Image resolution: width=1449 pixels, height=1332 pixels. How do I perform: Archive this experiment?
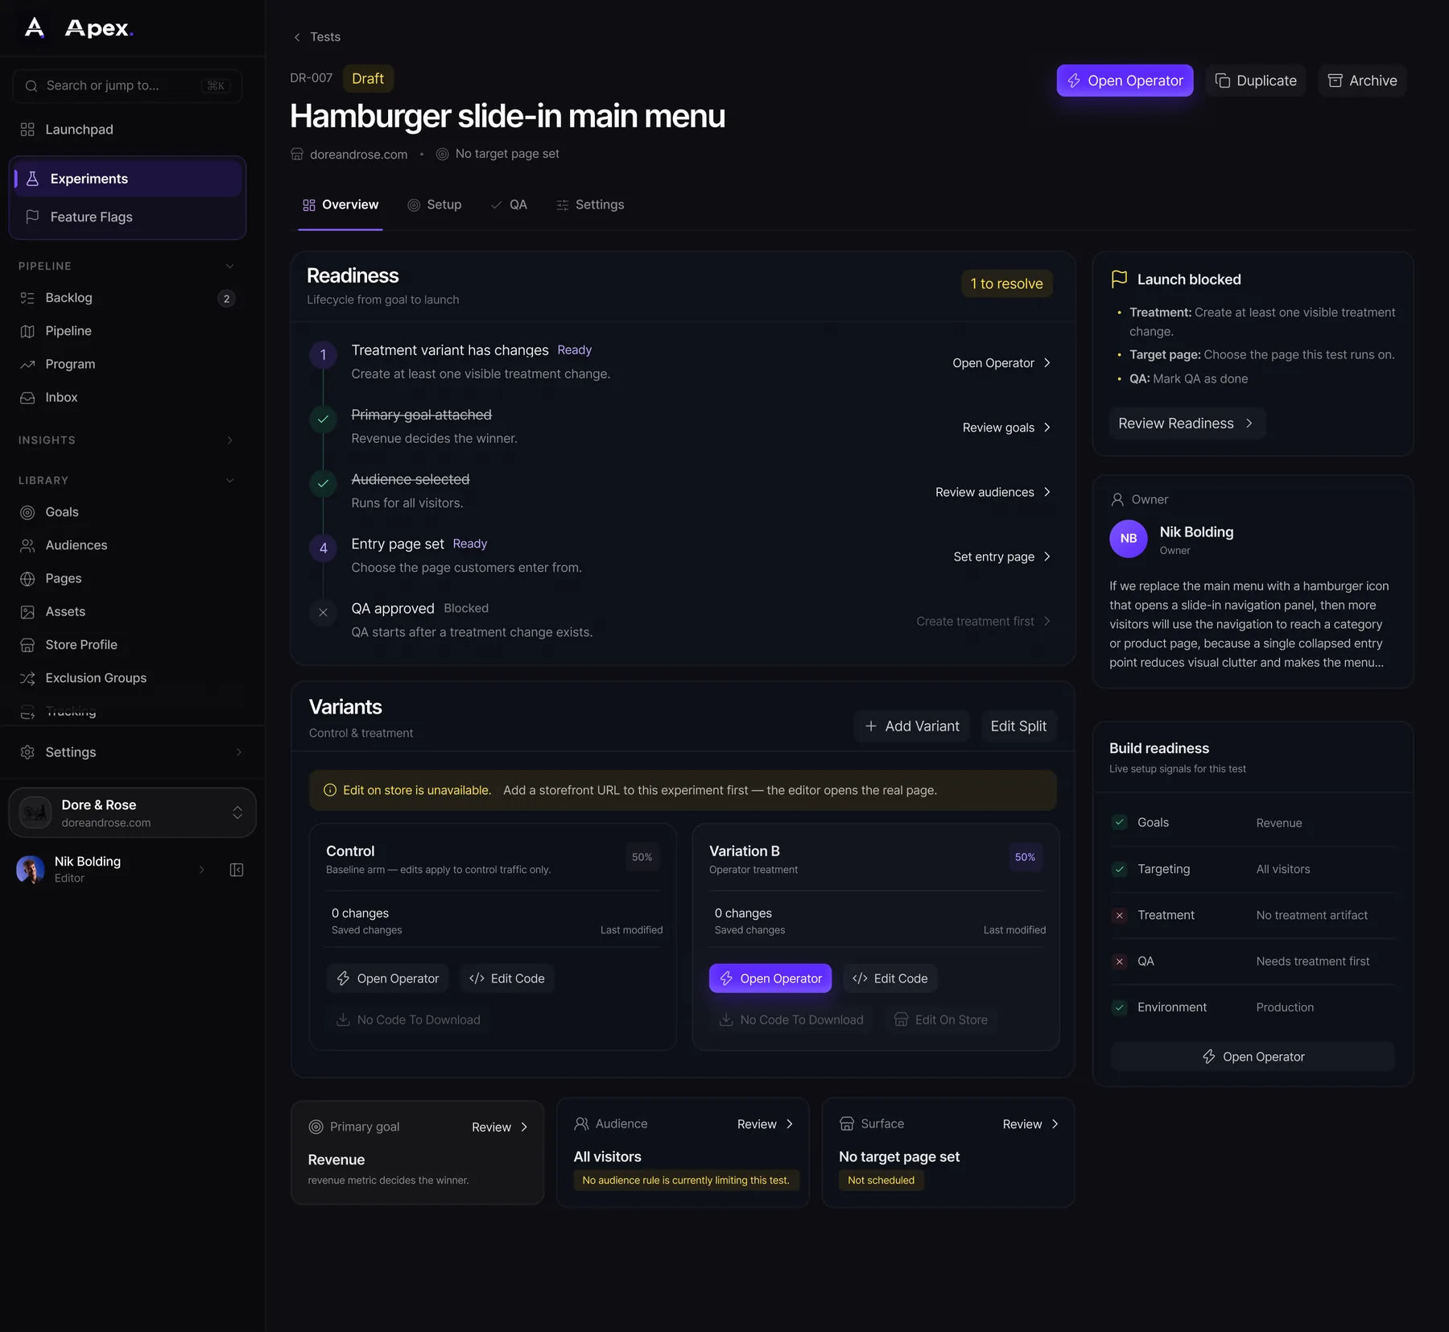[x=1362, y=81]
